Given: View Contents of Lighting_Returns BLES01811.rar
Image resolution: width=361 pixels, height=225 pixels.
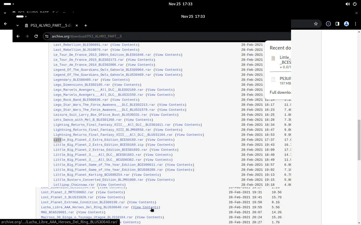Looking at the screenshot, I should 187,125.
